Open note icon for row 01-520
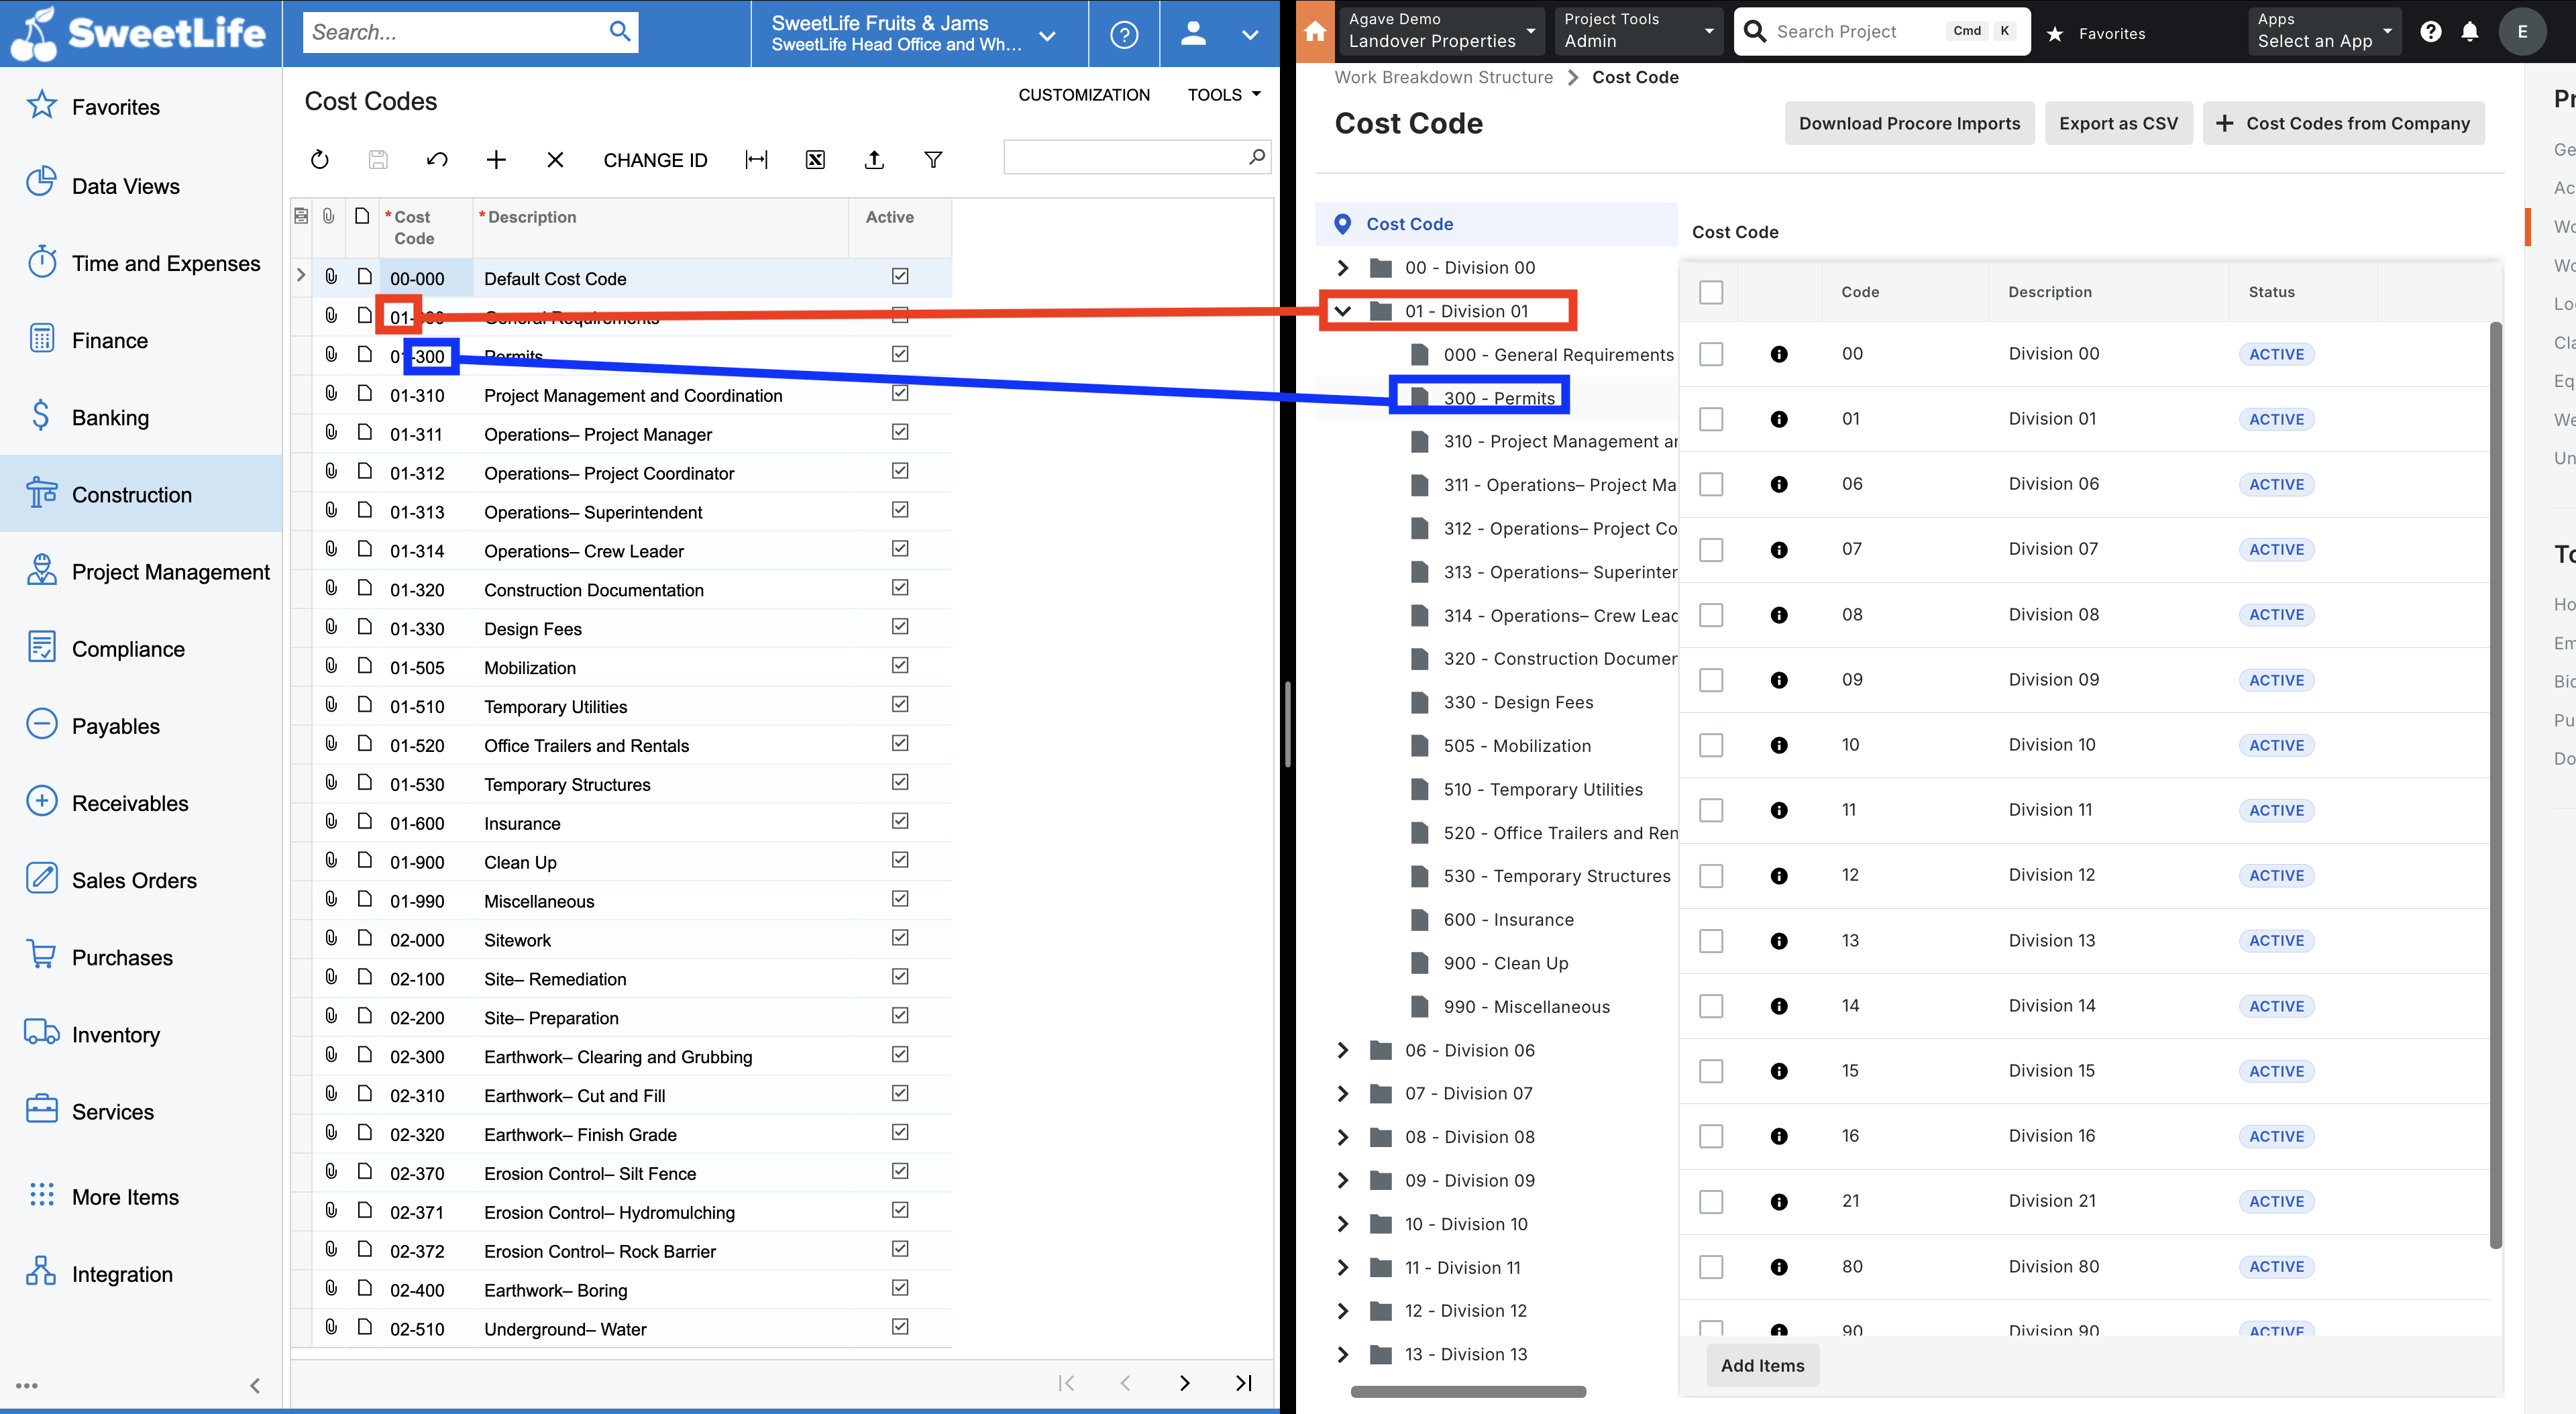Viewport: 2576px width, 1414px height. (x=364, y=744)
